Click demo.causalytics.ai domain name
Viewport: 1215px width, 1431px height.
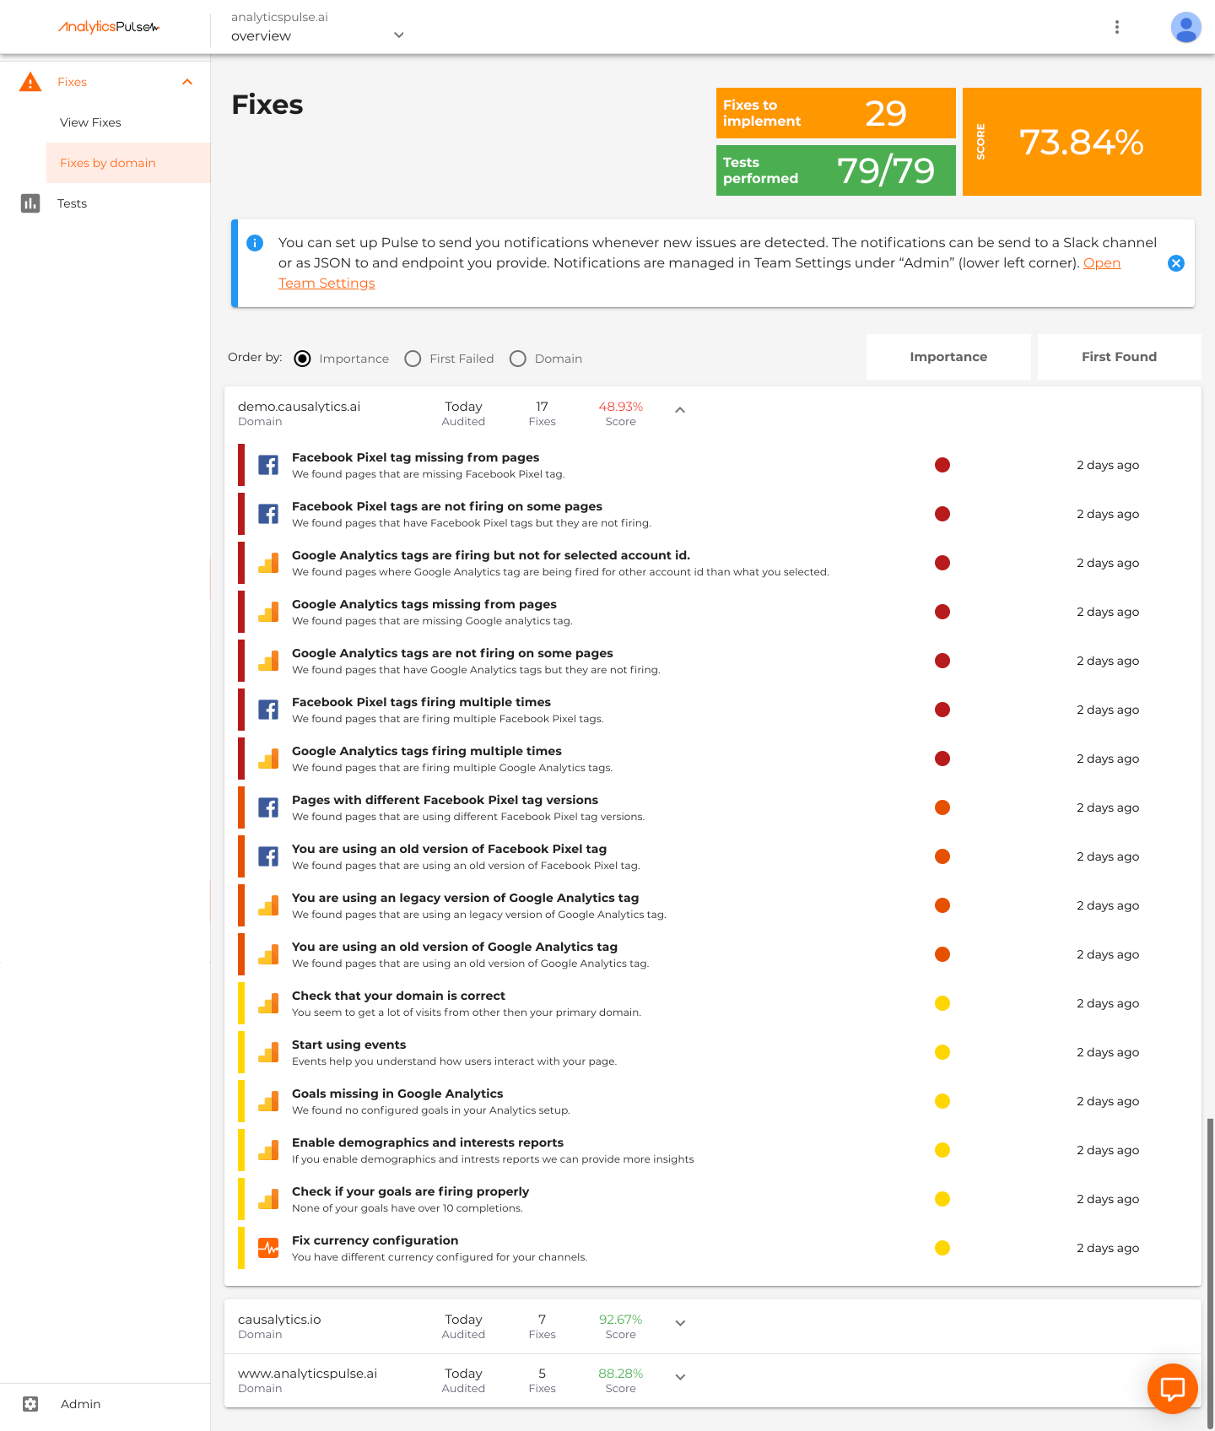point(299,407)
